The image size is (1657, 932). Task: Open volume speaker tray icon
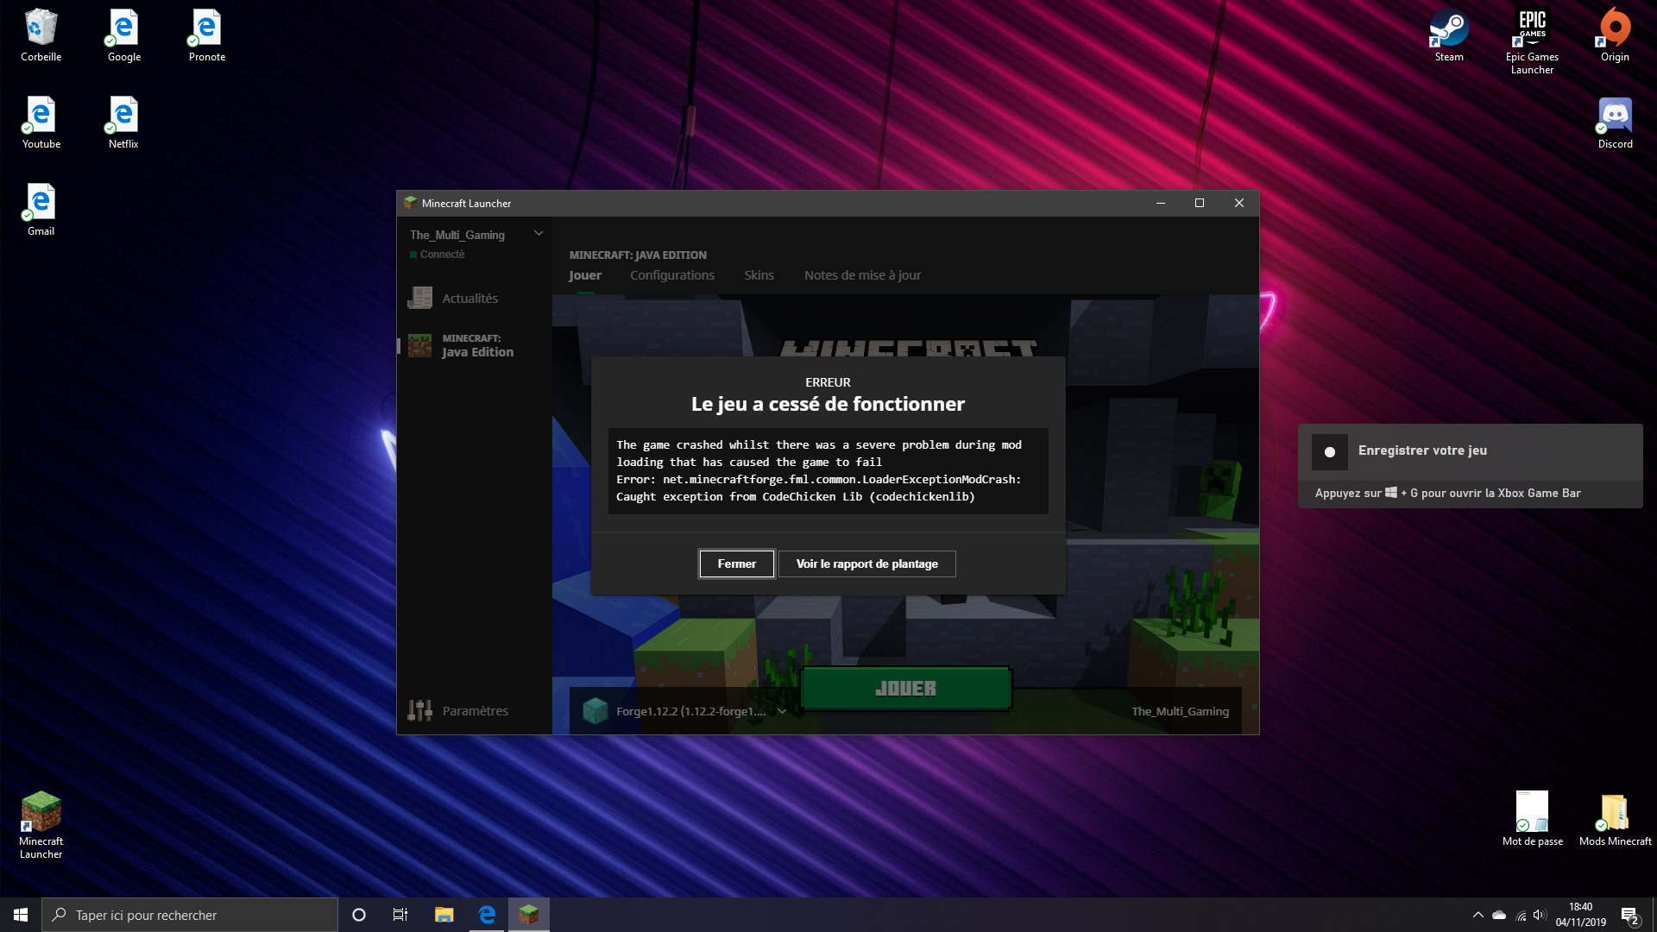click(1540, 915)
